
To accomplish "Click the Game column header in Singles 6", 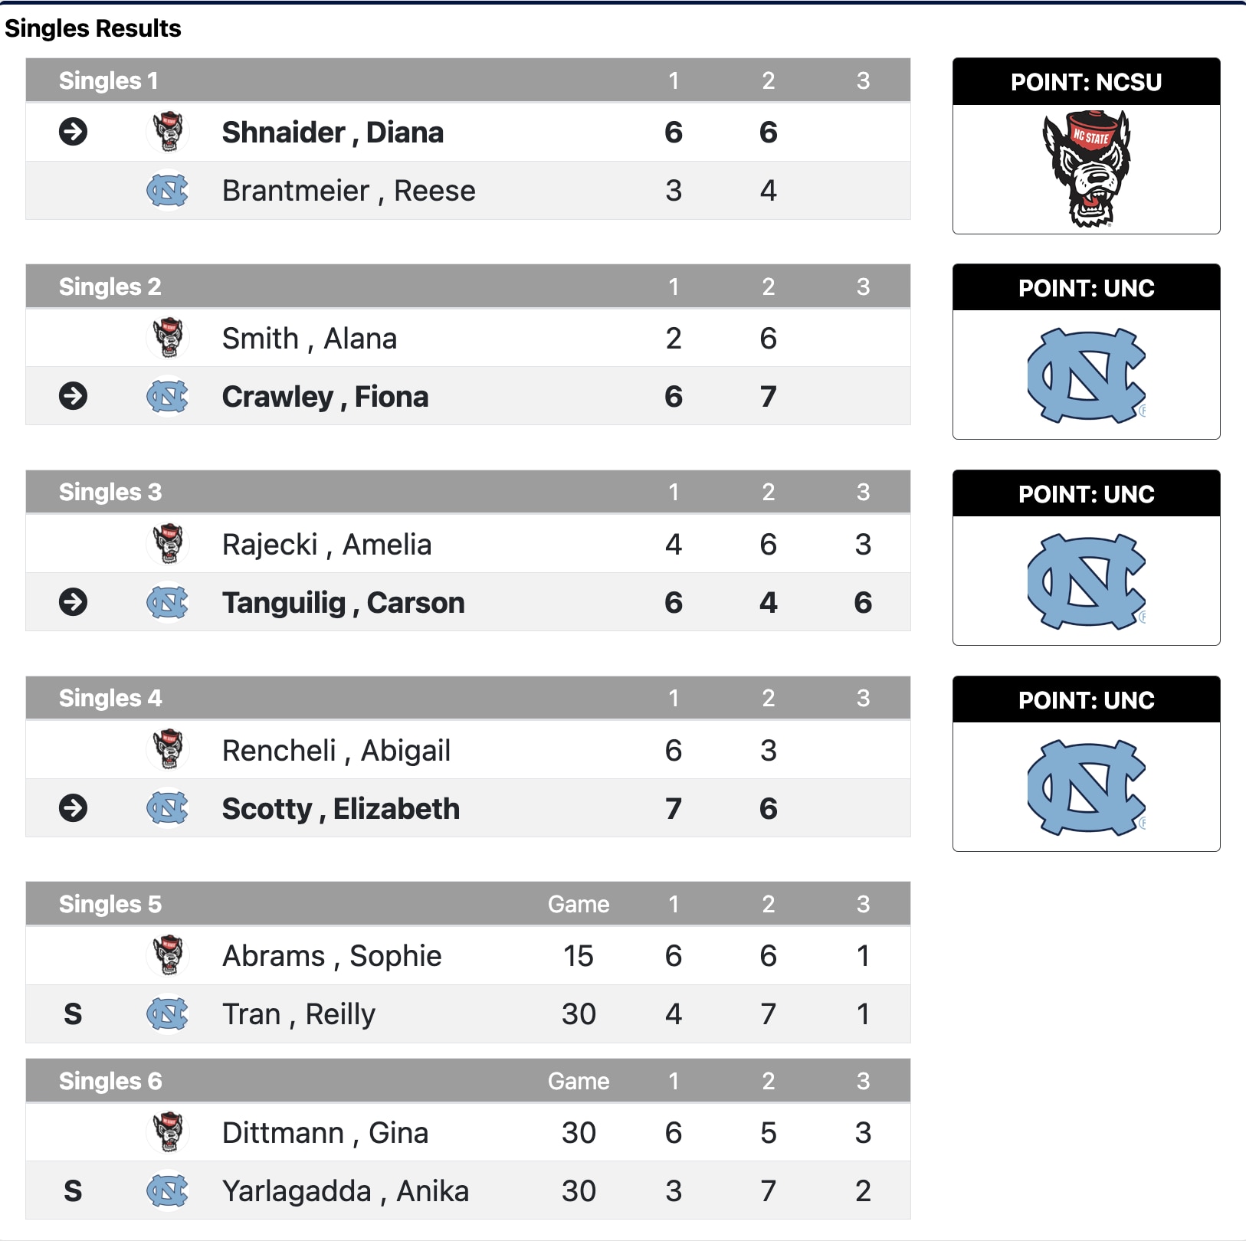I will 579,1081.
